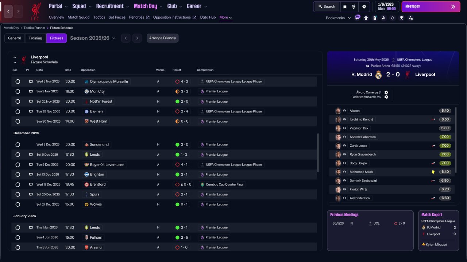Select the Arsenal fixture radio button
The width and height of the screenshot is (467, 262).
pos(18,247)
